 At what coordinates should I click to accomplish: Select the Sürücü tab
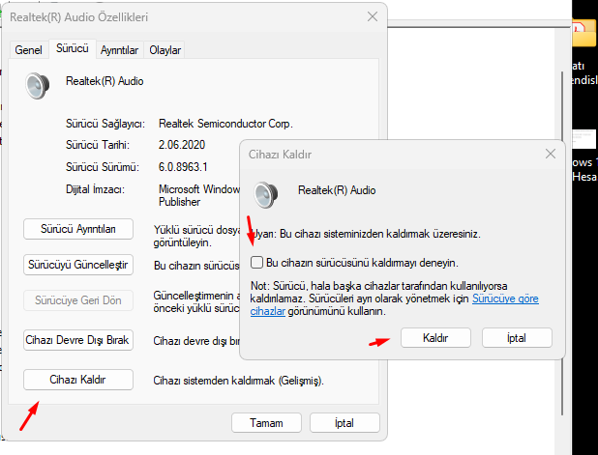pyautogui.click(x=72, y=48)
